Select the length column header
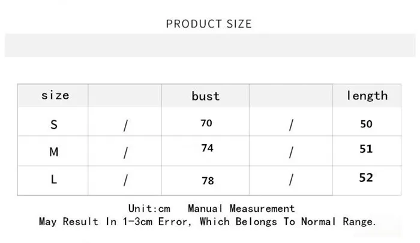The height and width of the screenshot is (243, 420). click(367, 95)
